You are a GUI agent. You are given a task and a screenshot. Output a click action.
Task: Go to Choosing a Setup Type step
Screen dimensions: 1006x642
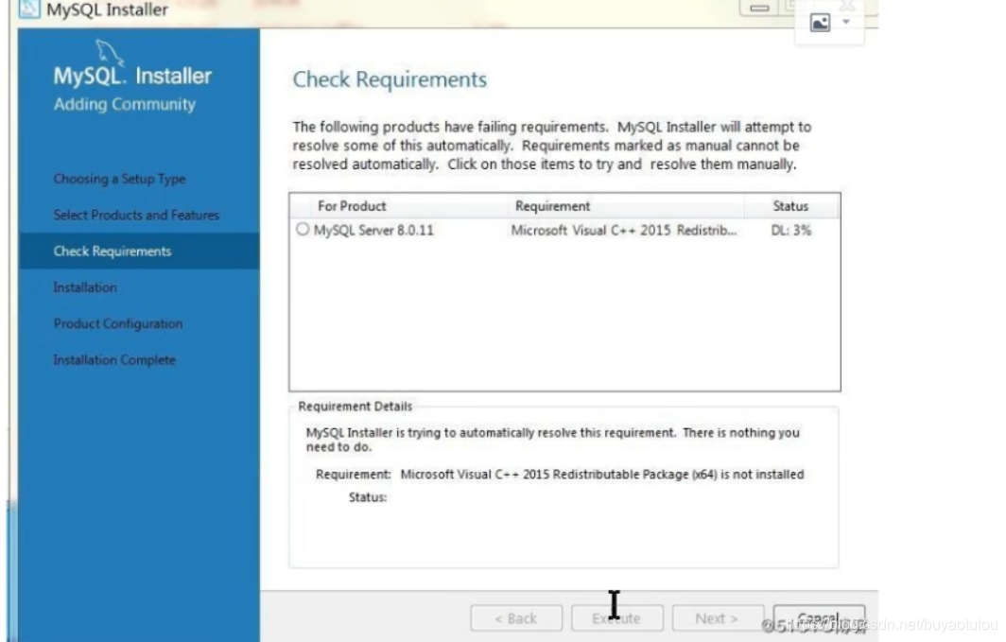pyautogui.click(x=119, y=179)
